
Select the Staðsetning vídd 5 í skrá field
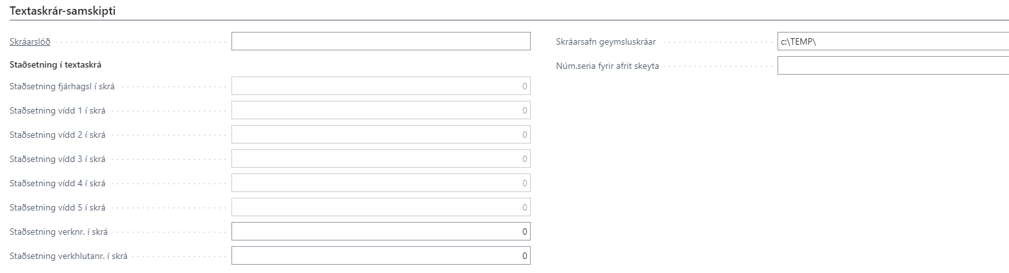380,207
